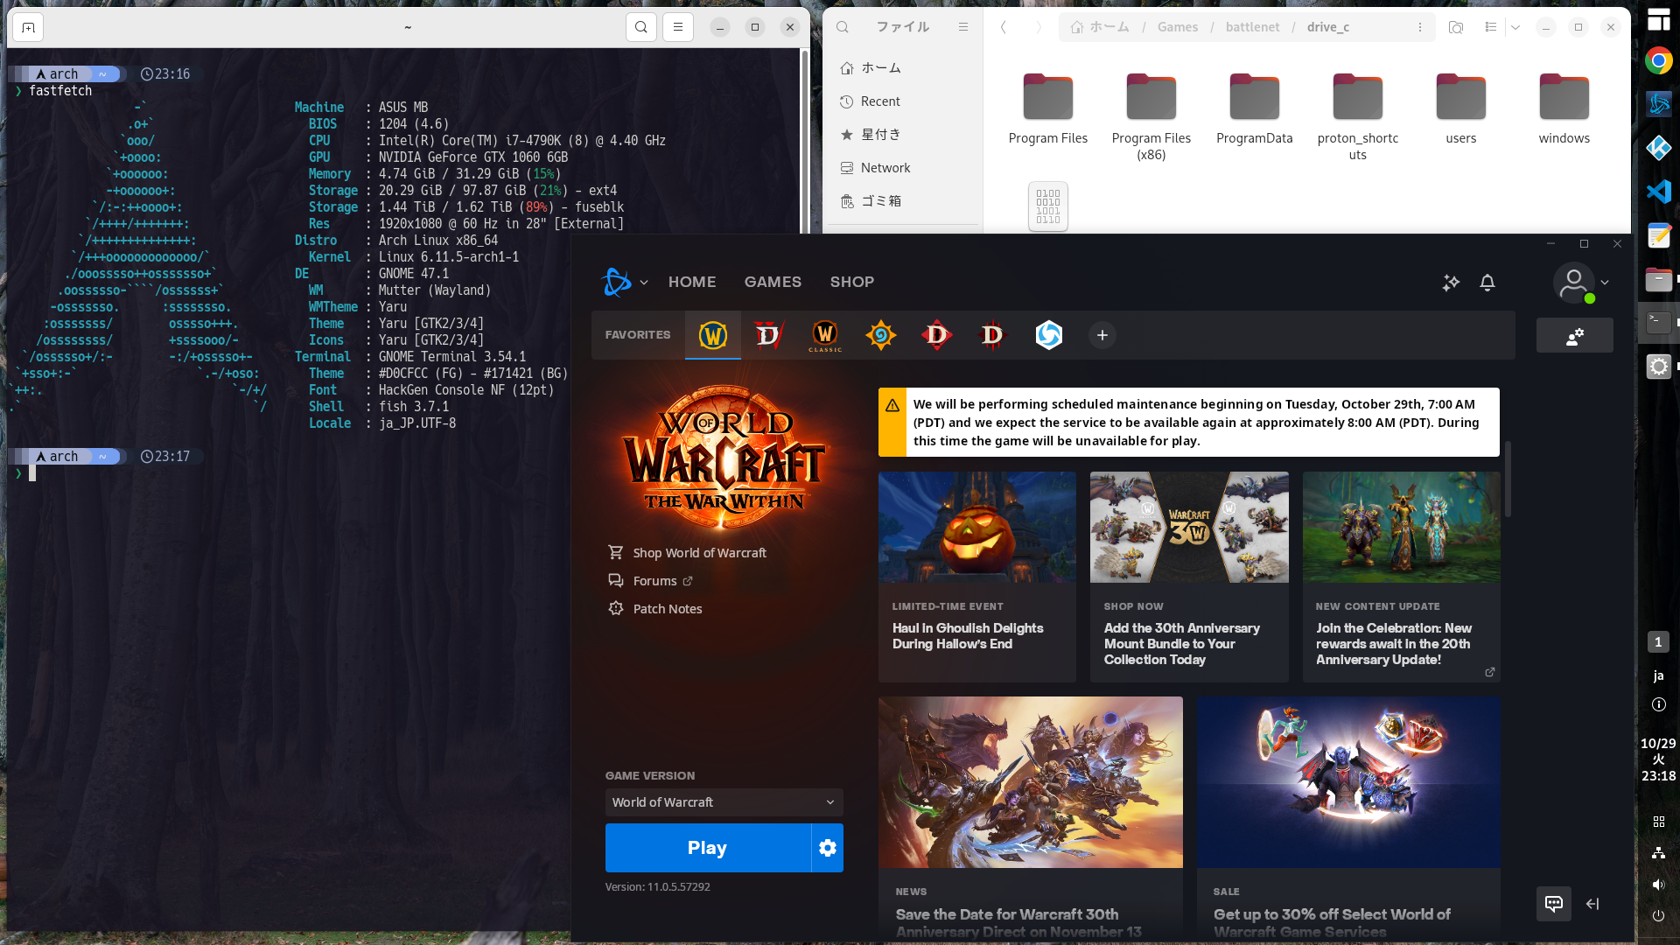Toggle list view in file manager

(x=1491, y=27)
